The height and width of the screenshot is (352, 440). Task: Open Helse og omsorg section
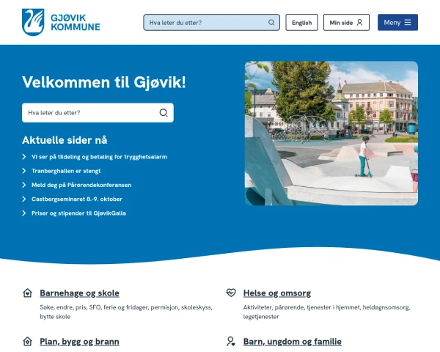coord(277,293)
